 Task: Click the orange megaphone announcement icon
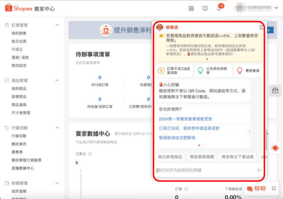click(x=161, y=36)
